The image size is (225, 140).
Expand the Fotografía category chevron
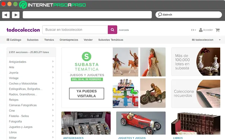pyautogui.click(x=53, y=121)
